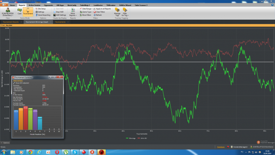Open the Table Scanner 2 ribbon tab

pos(141,5)
